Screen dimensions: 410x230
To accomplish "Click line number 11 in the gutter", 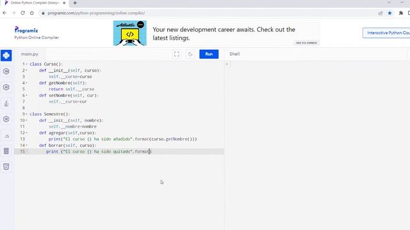I will click(22, 126).
